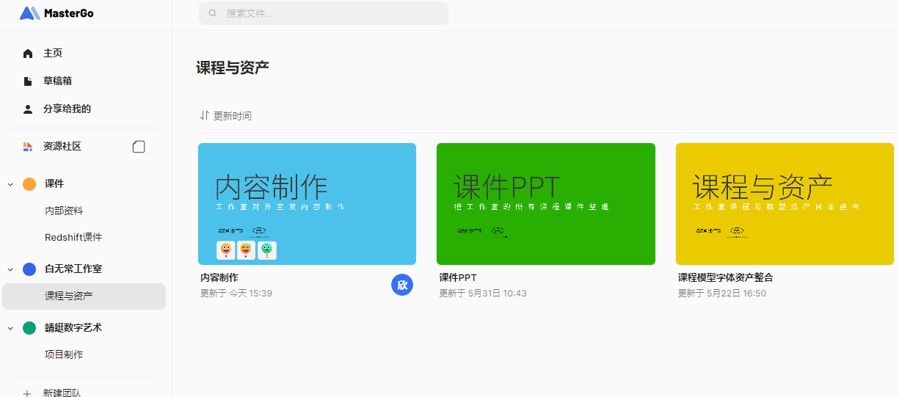899x397 pixels.
Task: Click the file icon beside 草稿箱
Action: pos(28,81)
